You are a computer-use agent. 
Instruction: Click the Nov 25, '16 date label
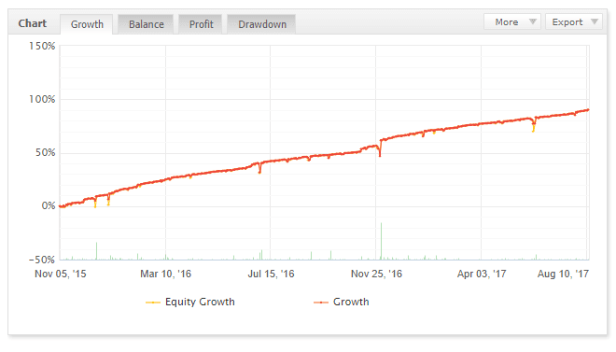pyautogui.click(x=376, y=274)
